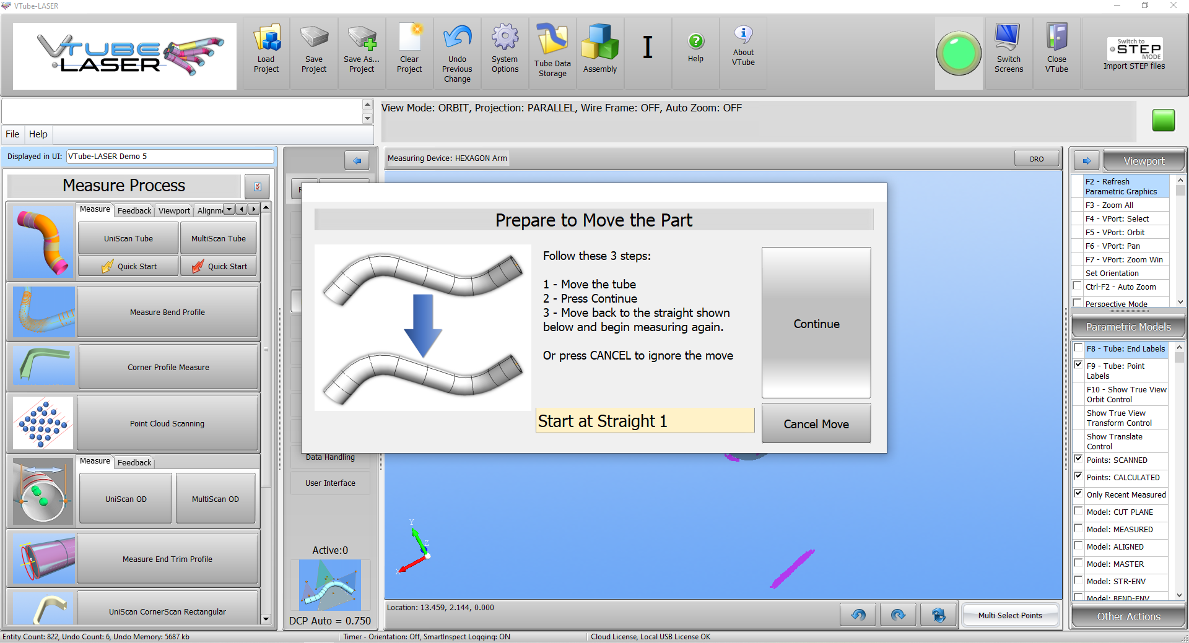Screen dimensions: 1189x643
Task: Click the text box down arrow
Action: tap(367, 118)
